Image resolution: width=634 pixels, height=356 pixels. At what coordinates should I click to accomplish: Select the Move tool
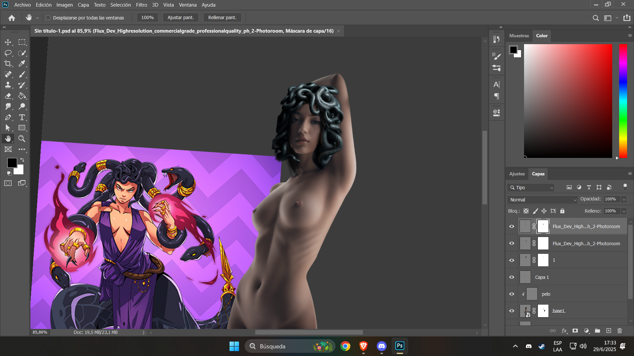8,42
